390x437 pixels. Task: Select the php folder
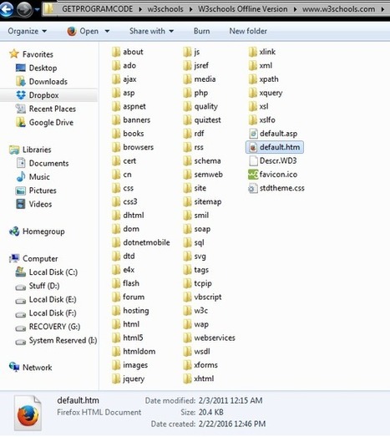195,93
